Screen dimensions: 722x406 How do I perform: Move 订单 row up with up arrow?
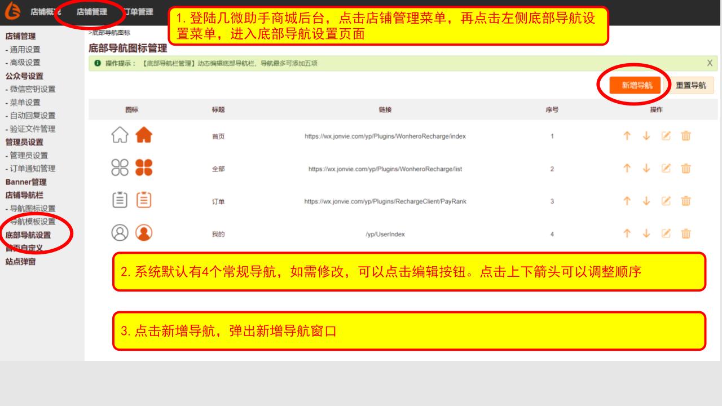pyautogui.click(x=627, y=201)
